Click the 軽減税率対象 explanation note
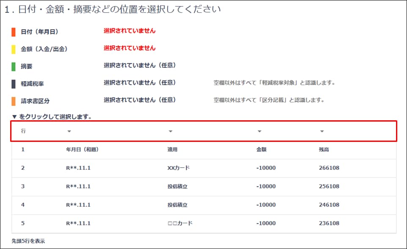407x249 pixels. [274, 83]
